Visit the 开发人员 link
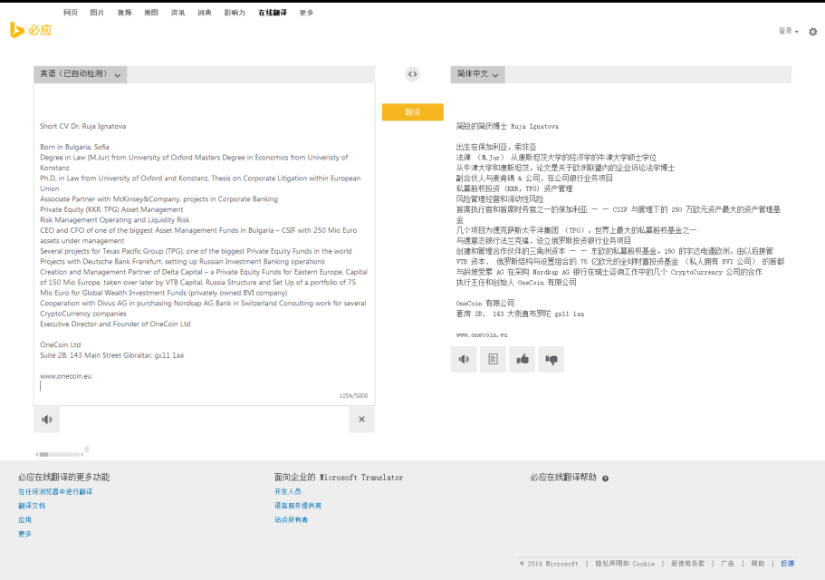The image size is (825, 580). click(287, 491)
